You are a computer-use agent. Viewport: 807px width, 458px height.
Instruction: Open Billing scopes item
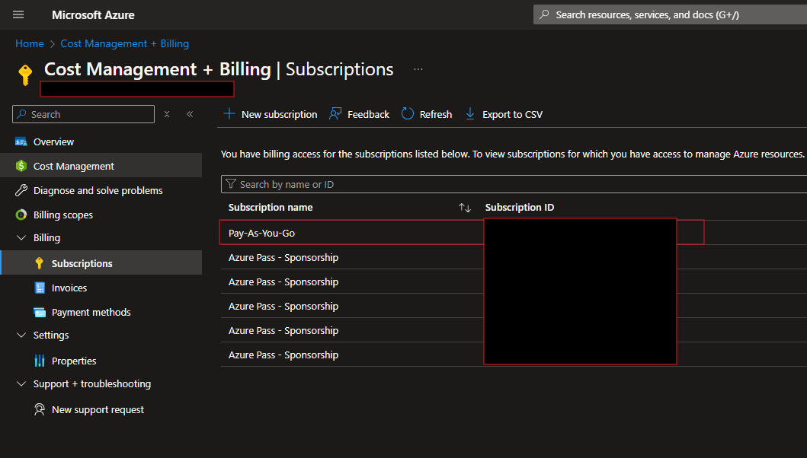coord(62,215)
